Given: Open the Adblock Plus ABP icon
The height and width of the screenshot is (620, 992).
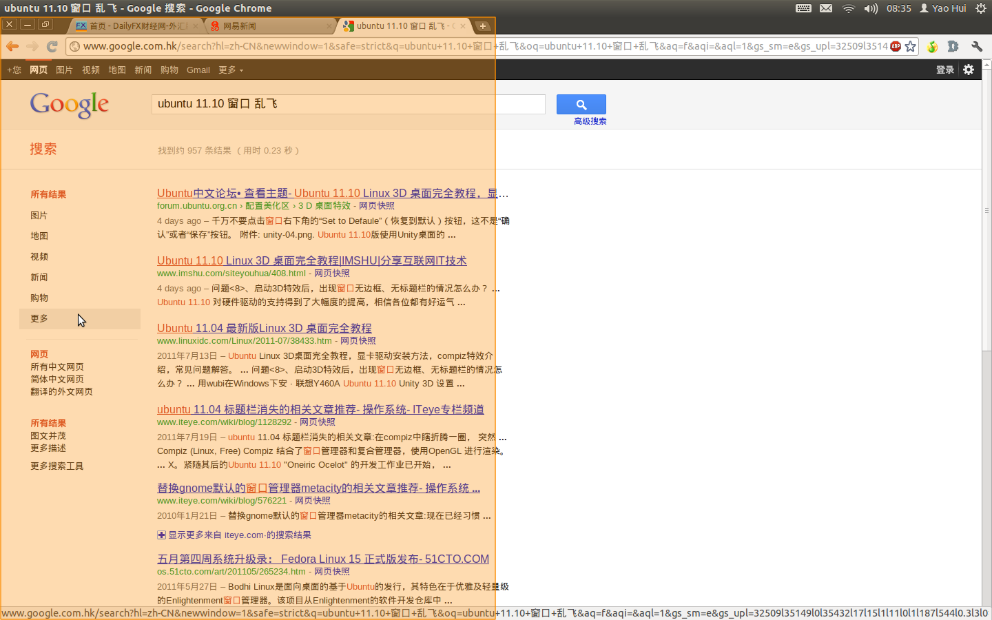Looking at the screenshot, I should pyautogui.click(x=896, y=46).
